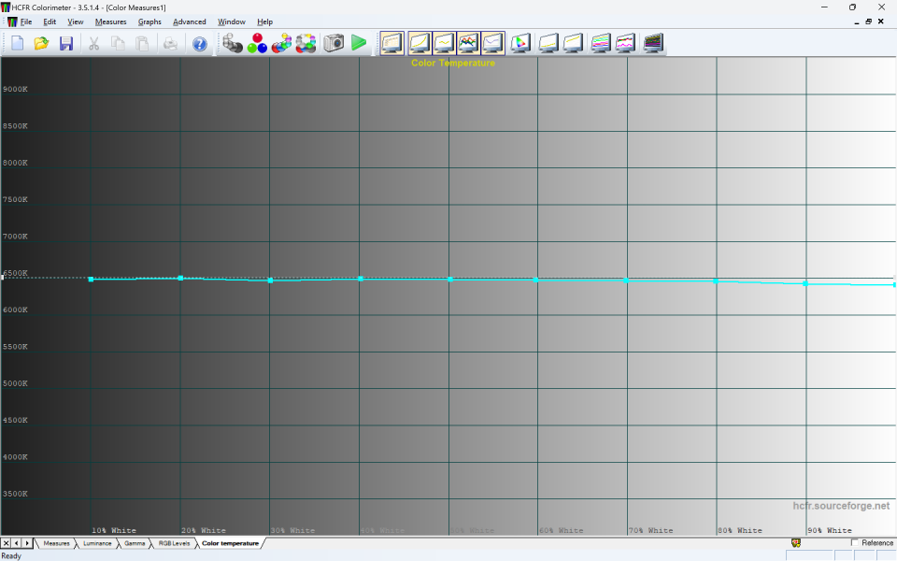The width and height of the screenshot is (897, 561).
Task: Switch to the Luminance tab
Action: [97, 543]
